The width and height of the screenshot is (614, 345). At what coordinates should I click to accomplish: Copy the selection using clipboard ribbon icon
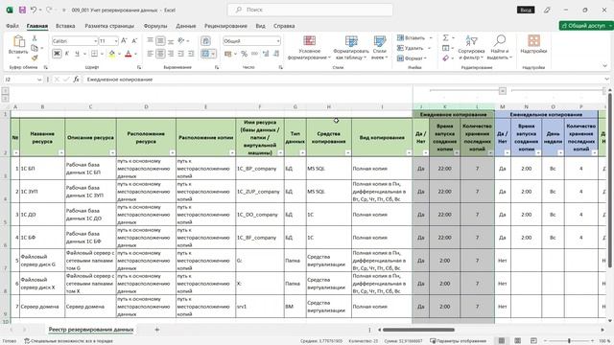pyautogui.click(x=35, y=48)
